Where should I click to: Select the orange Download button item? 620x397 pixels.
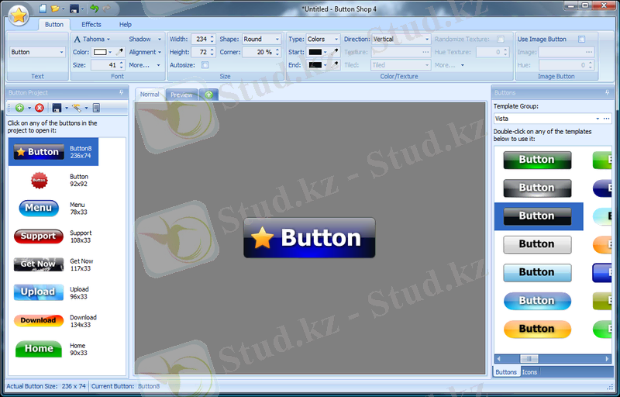[x=53, y=321]
